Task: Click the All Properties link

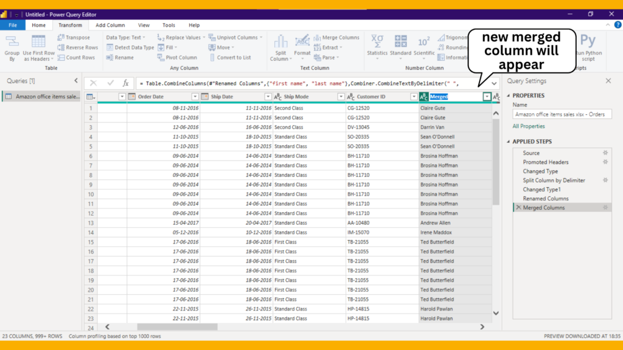Action: point(529,126)
